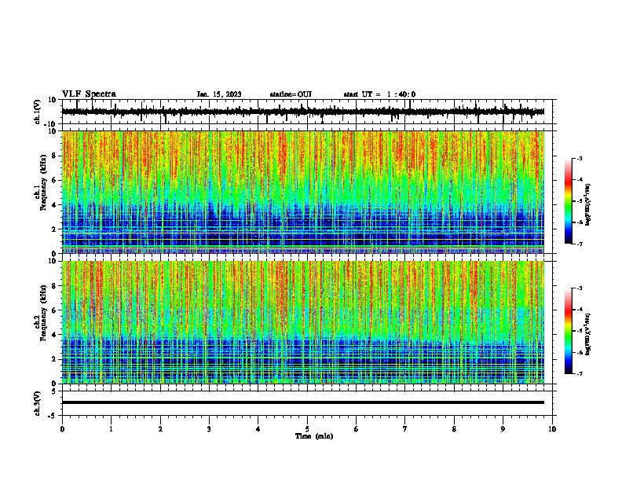Click the time axis tick label "9"
622x481 pixels.
503,429
